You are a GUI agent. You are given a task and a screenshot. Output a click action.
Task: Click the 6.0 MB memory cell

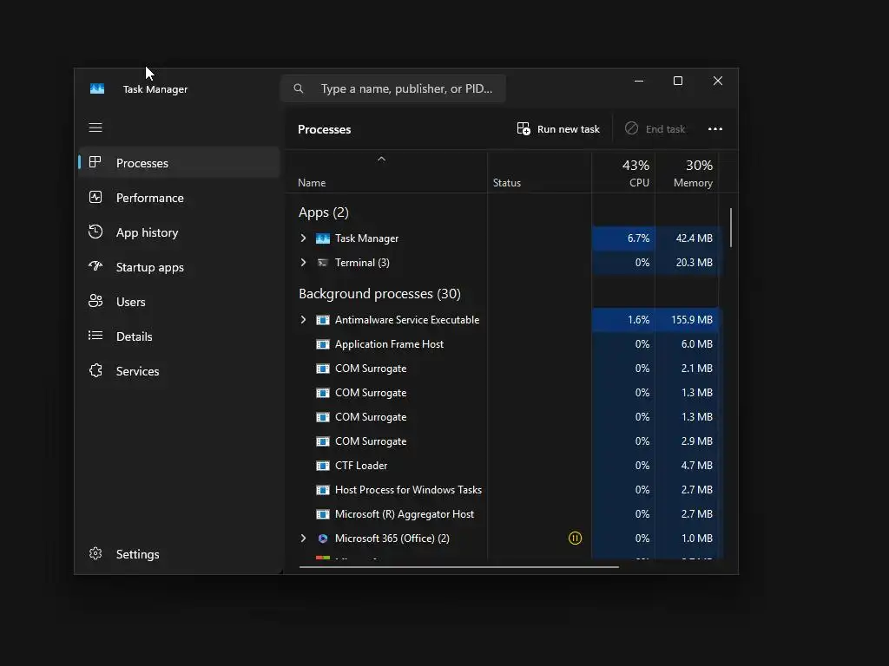click(688, 344)
